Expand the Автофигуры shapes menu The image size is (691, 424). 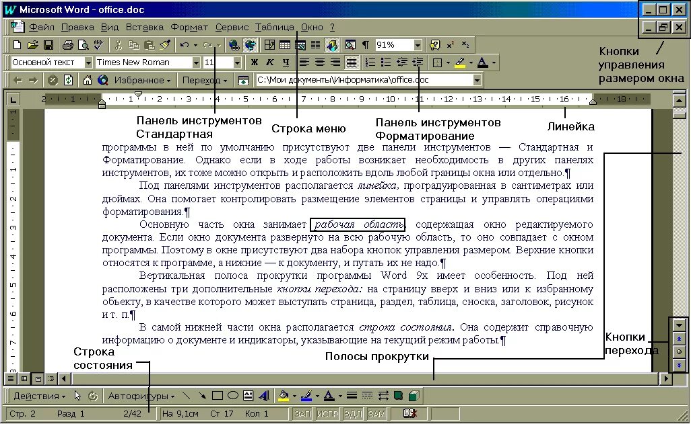(141, 396)
